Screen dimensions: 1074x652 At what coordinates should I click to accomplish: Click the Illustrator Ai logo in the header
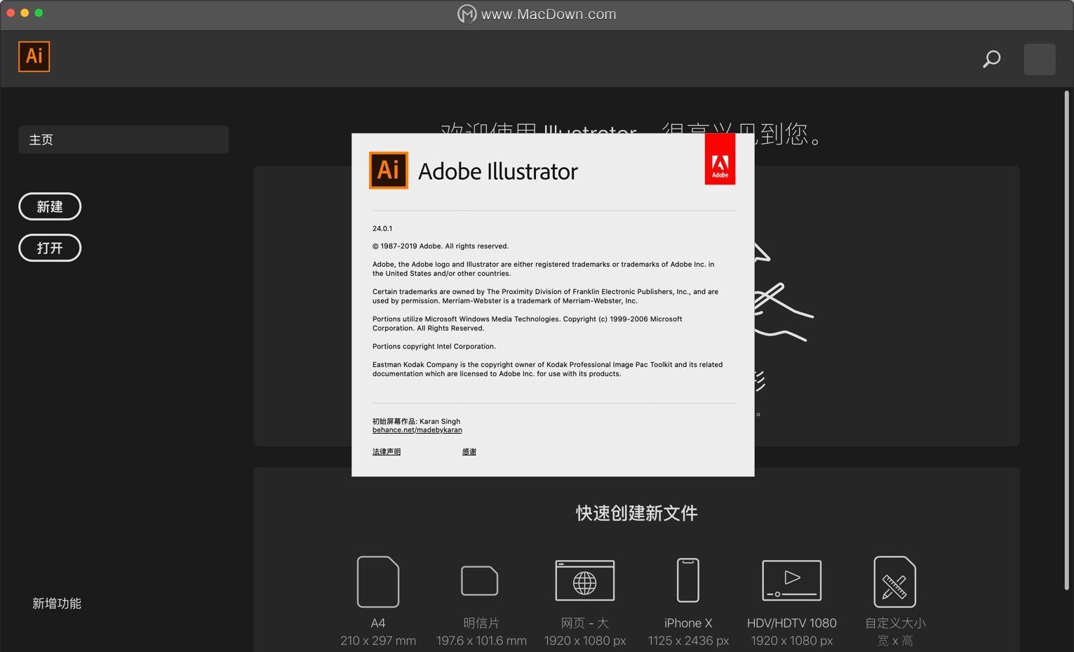click(x=34, y=56)
